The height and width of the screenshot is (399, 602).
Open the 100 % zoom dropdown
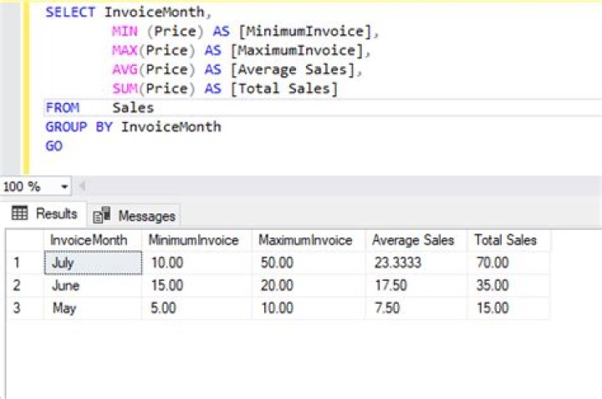coord(64,187)
